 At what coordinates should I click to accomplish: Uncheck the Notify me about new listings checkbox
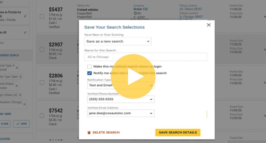(x=90, y=73)
